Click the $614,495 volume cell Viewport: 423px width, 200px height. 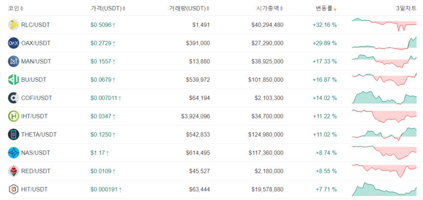[x=198, y=153]
